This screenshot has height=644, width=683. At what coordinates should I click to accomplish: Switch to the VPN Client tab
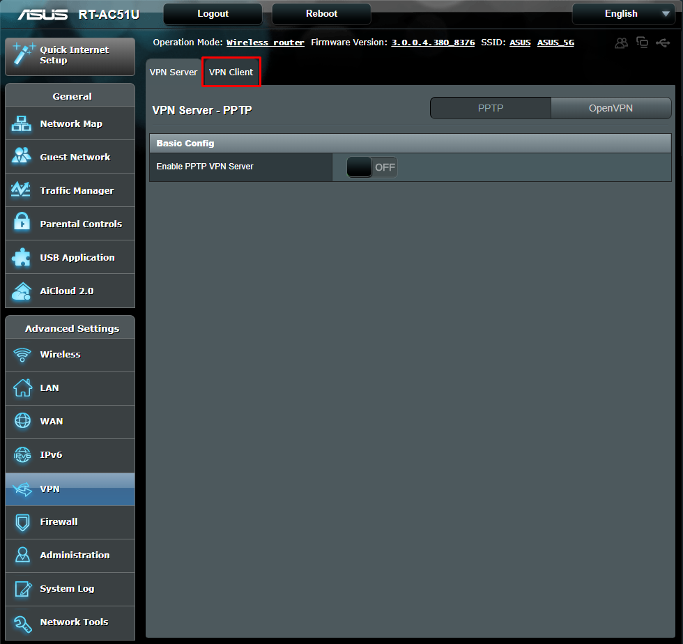click(x=231, y=71)
